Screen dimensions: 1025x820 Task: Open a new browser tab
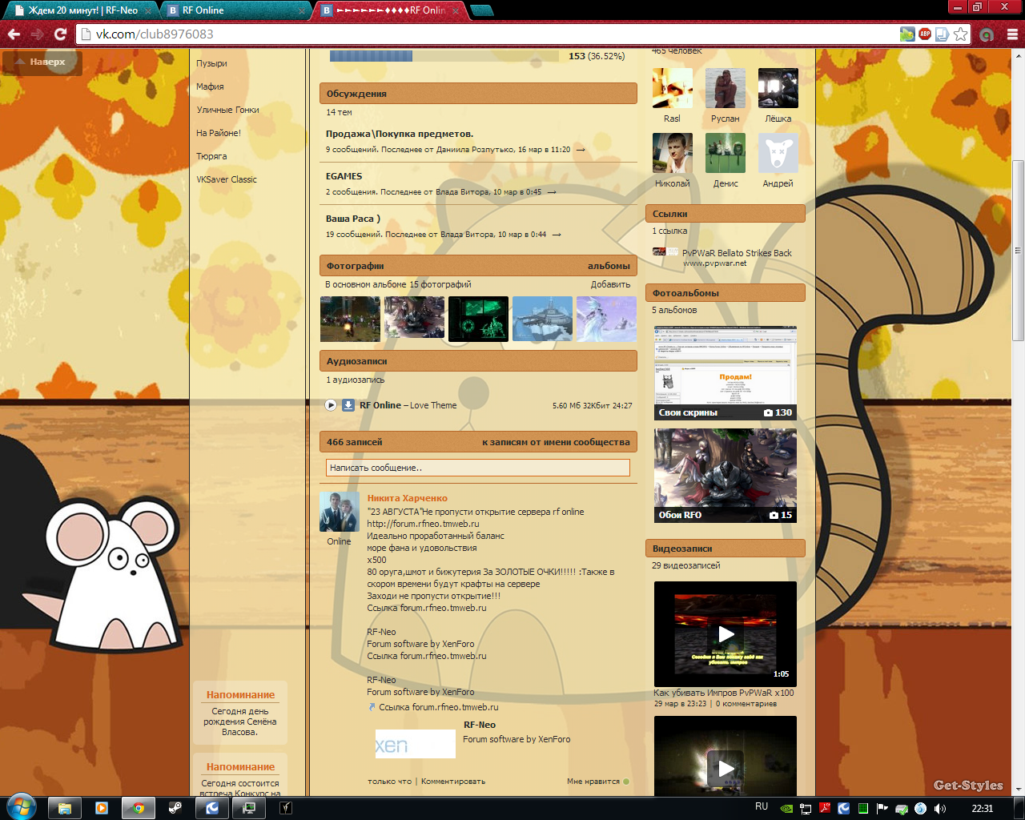tap(481, 10)
